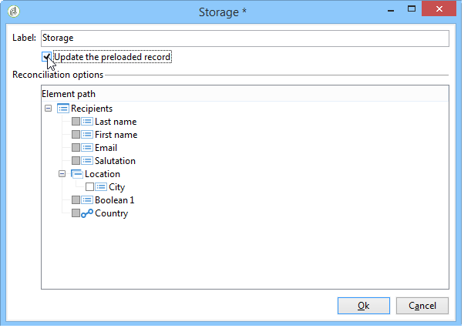Click the First name field icon

(x=87, y=135)
